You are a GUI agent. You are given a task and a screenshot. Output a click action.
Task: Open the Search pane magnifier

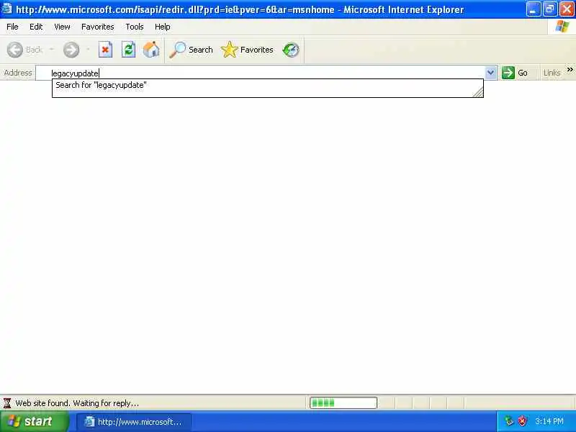pos(178,50)
